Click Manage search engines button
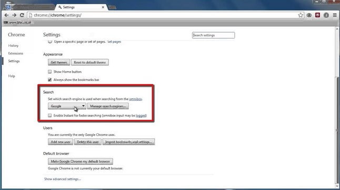 108,106
